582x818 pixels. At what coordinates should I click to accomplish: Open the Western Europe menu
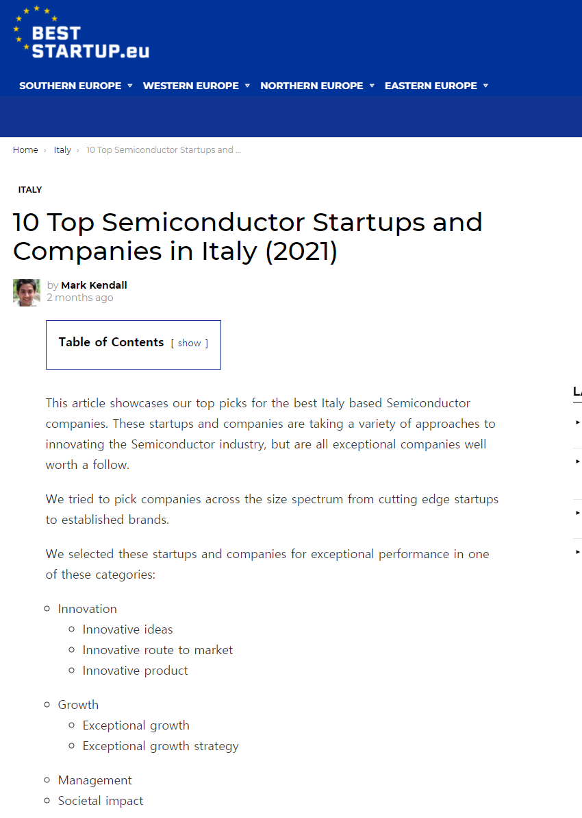(x=191, y=86)
